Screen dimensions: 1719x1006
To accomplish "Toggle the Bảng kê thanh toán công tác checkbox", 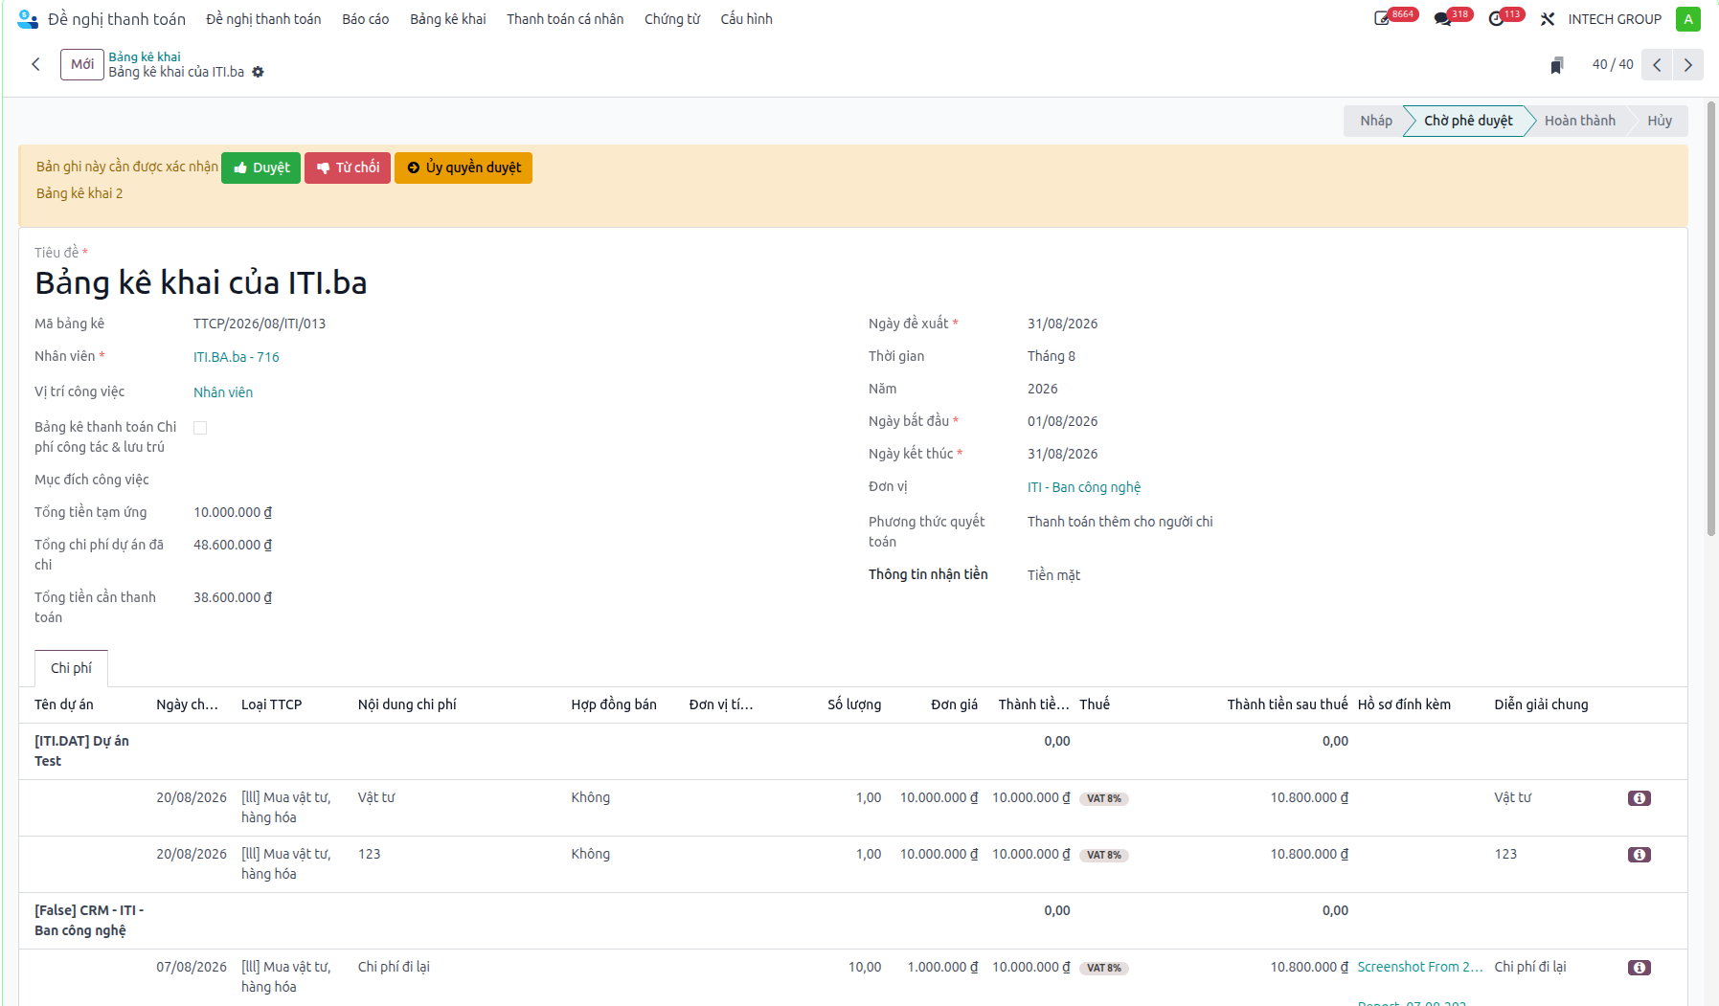I will pyautogui.click(x=200, y=428).
